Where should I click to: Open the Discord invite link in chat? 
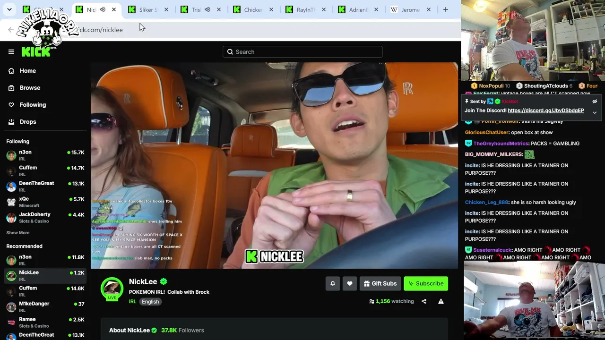click(x=546, y=110)
